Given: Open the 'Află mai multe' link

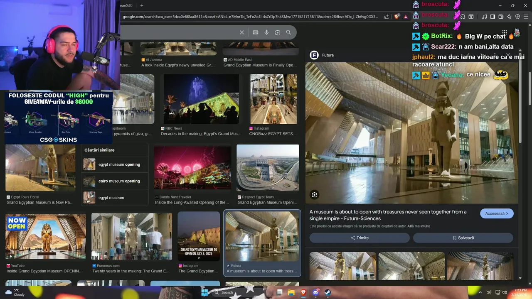Looking at the screenshot, I should point(419,226).
